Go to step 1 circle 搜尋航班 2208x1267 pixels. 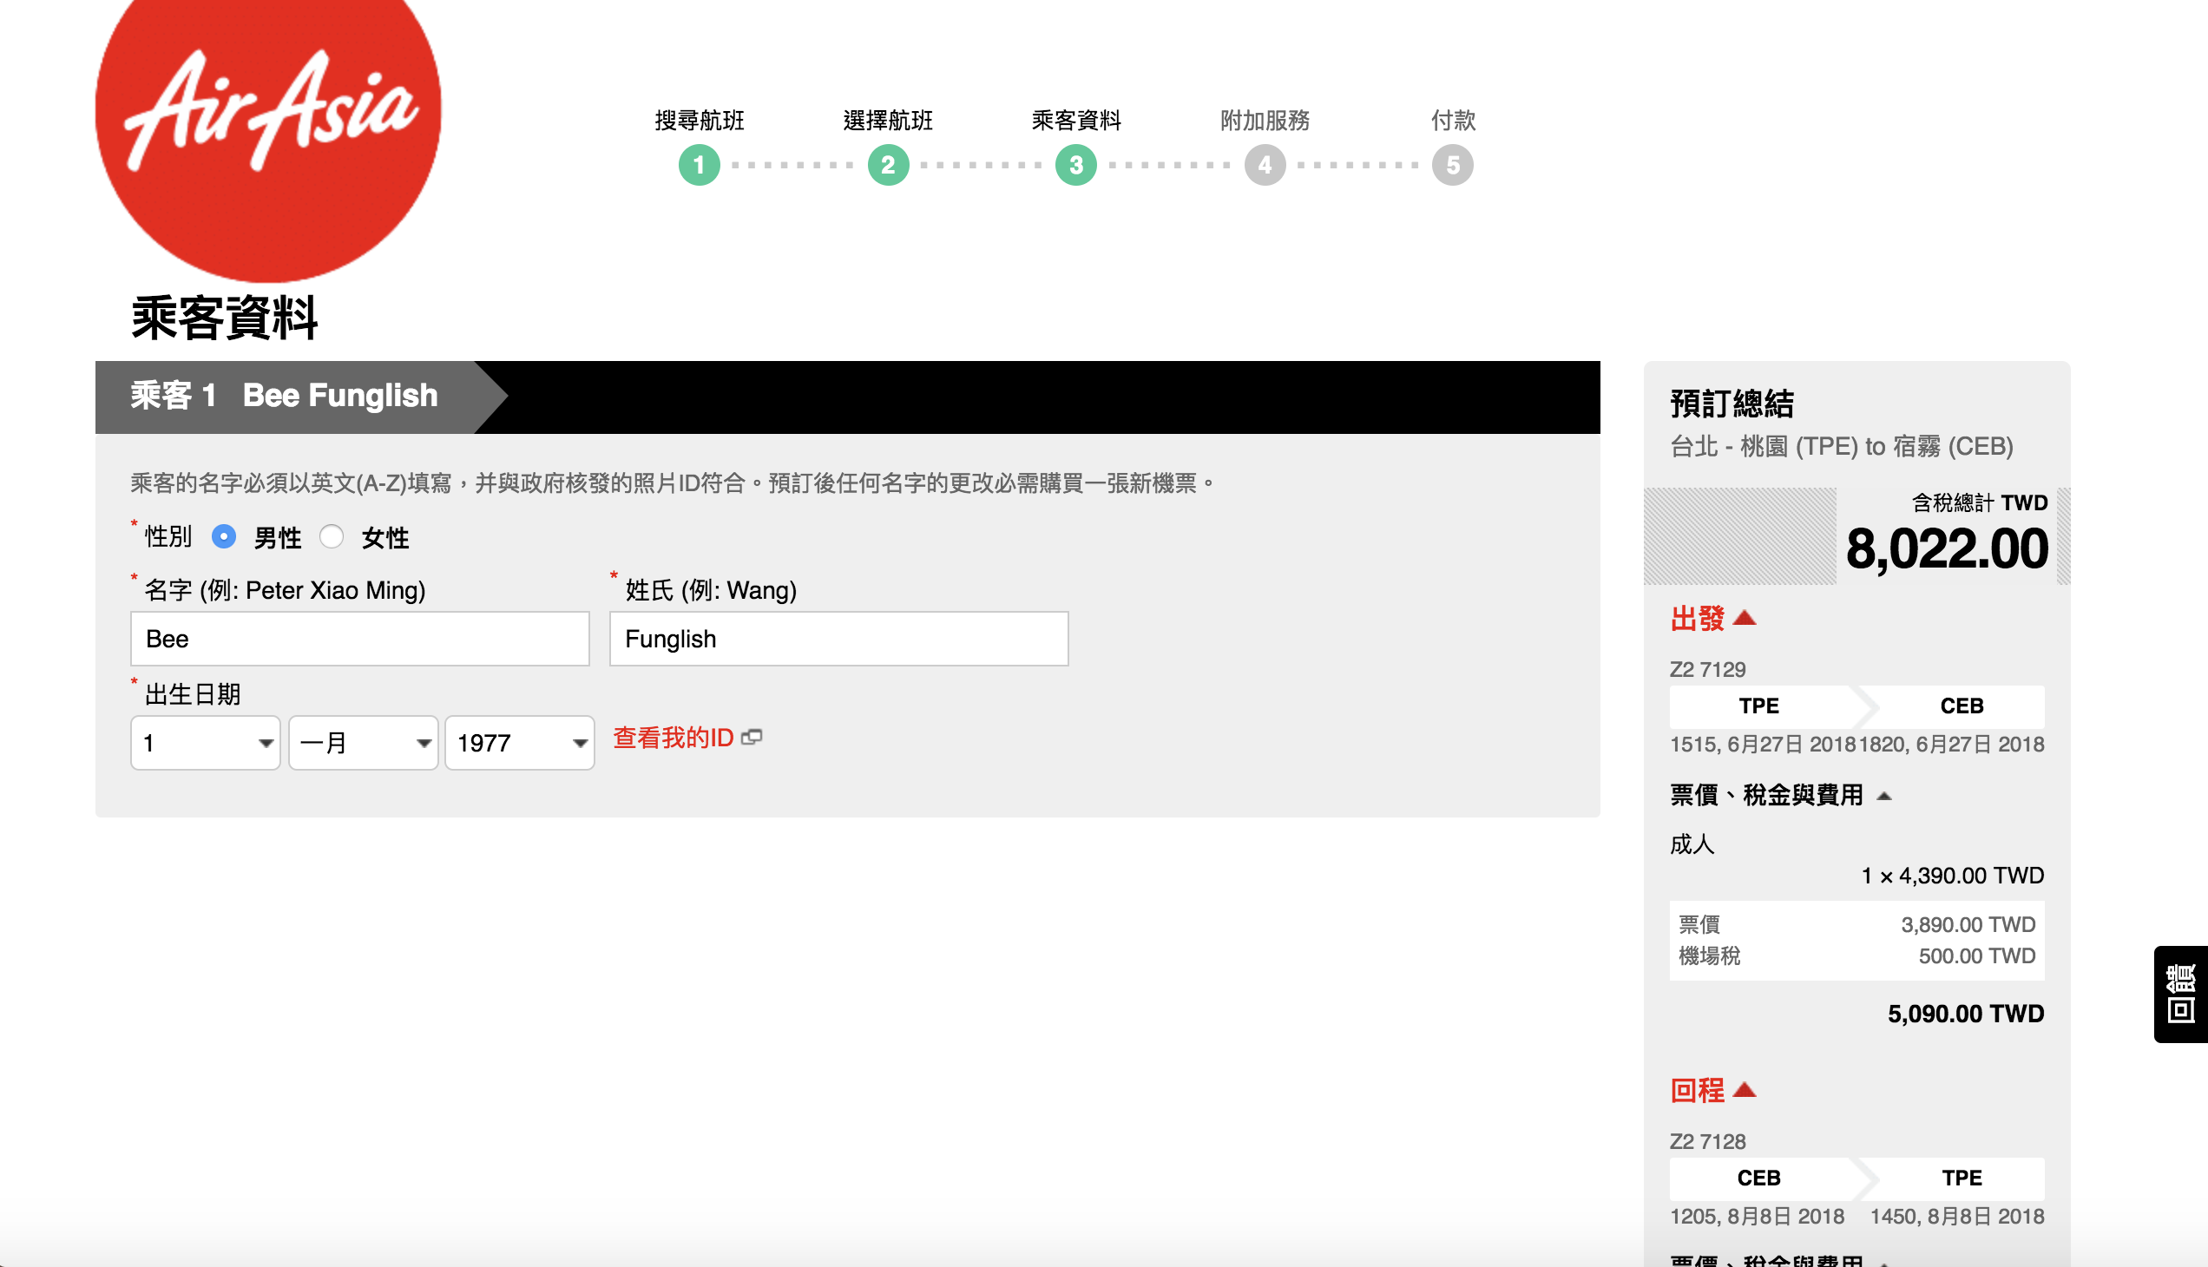699,165
